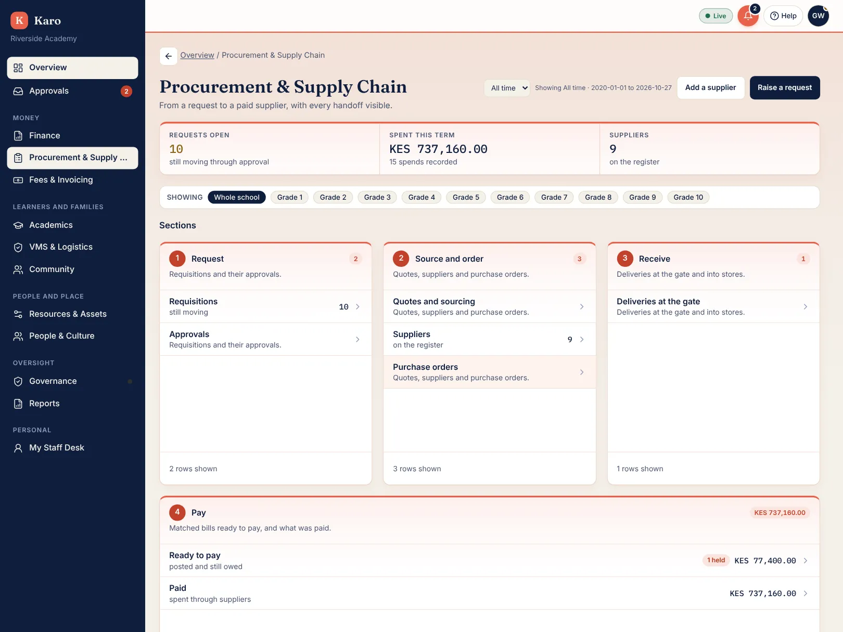Image resolution: width=843 pixels, height=632 pixels.
Task: Open Reports menu item
Action: [72, 404]
